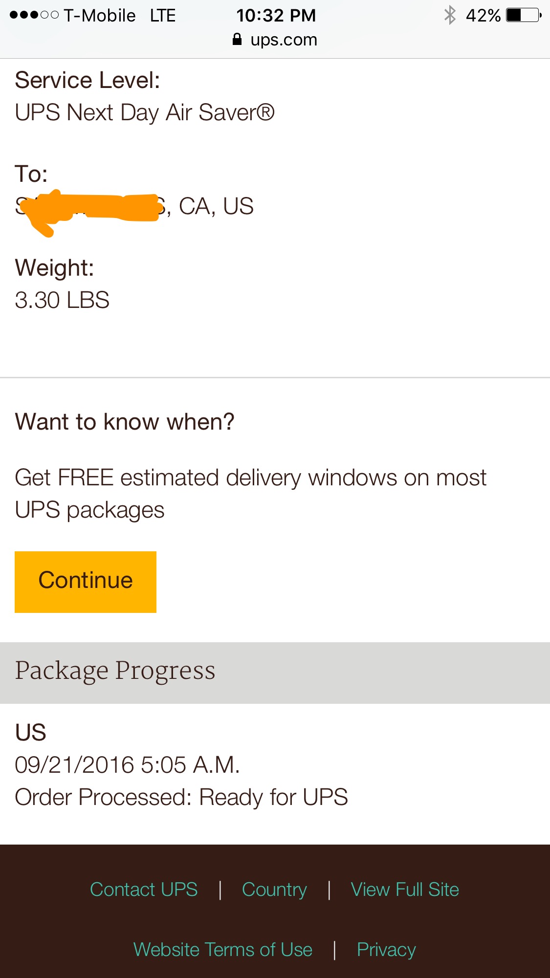The image size is (550, 978).
Task: Tap the Bluetooth icon in status bar
Action: pyautogui.click(x=450, y=15)
